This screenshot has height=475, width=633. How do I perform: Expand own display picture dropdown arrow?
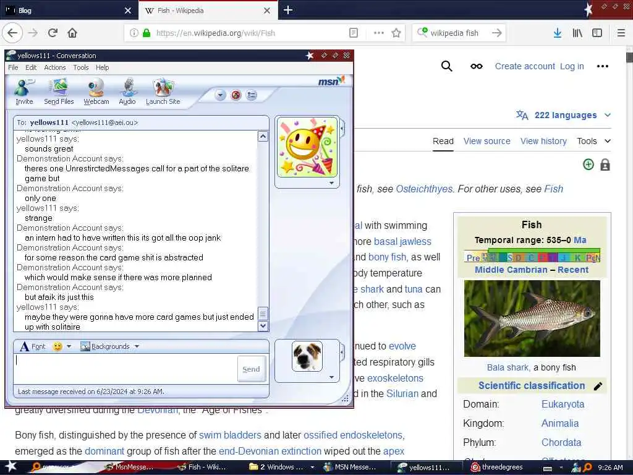point(331,377)
